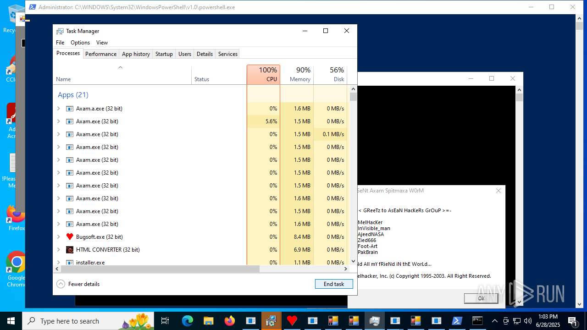Open the Google Chrome desktop shortcut

point(16,269)
